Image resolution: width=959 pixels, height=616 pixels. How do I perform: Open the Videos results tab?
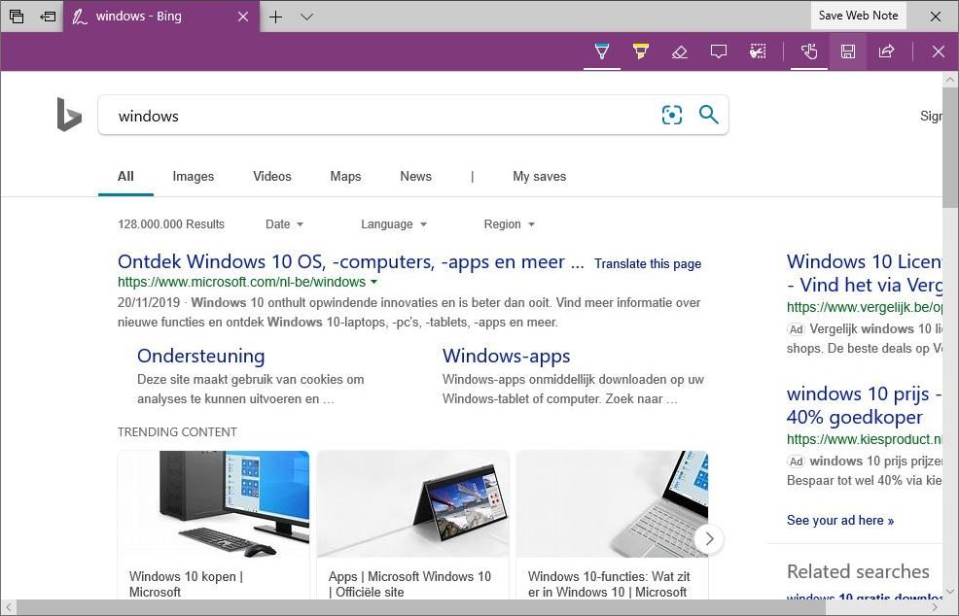tap(272, 177)
